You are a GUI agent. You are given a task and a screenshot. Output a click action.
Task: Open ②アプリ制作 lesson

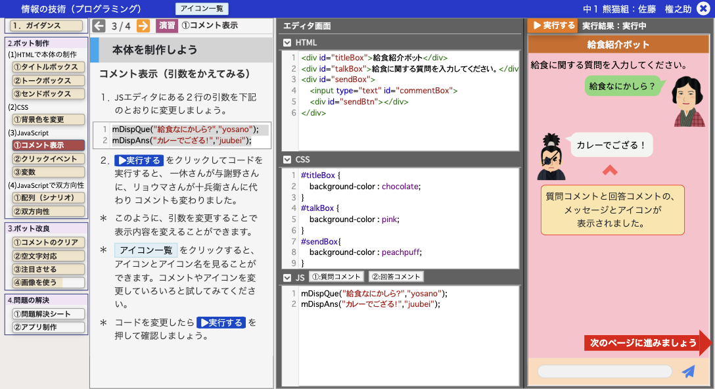(x=49, y=327)
